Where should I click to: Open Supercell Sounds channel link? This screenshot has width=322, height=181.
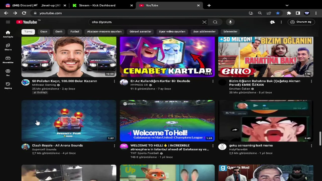click(44, 149)
